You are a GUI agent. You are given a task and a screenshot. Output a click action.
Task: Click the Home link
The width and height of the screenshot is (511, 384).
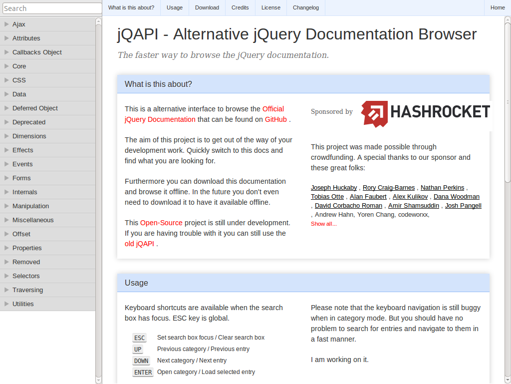498,7
